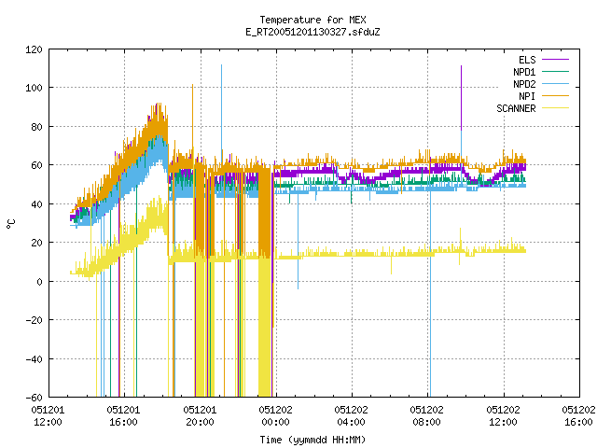Click the blue NPD2 legend line sample
Viewport: 597px width, 448px height.
tap(555, 84)
